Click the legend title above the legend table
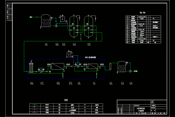 click(x=66, y=100)
